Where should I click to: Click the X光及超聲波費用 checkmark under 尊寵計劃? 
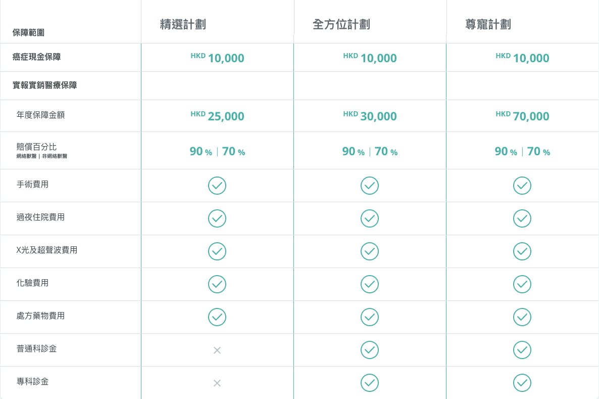click(x=522, y=251)
